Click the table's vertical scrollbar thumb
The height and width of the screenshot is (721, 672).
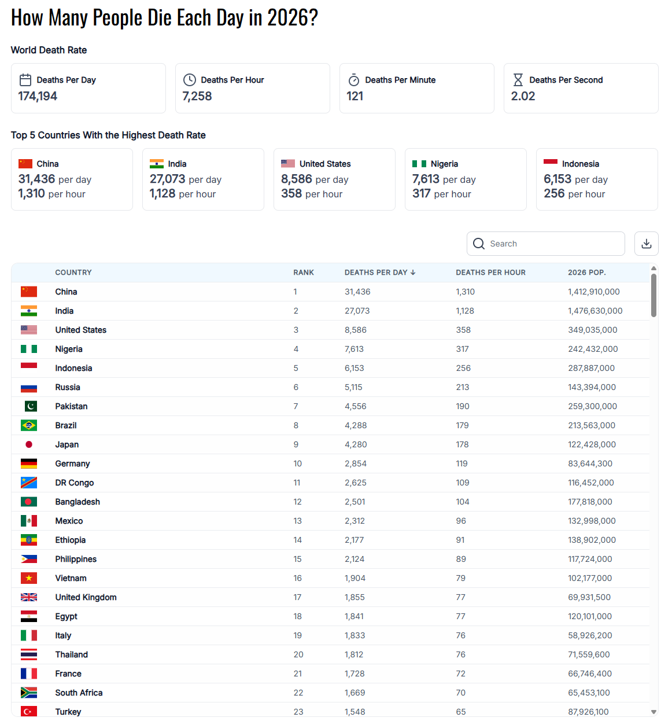pyautogui.click(x=653, y=295)
